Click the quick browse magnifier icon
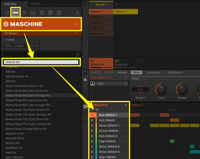This screenshot has height=159, width=200. tap(125, 78)
